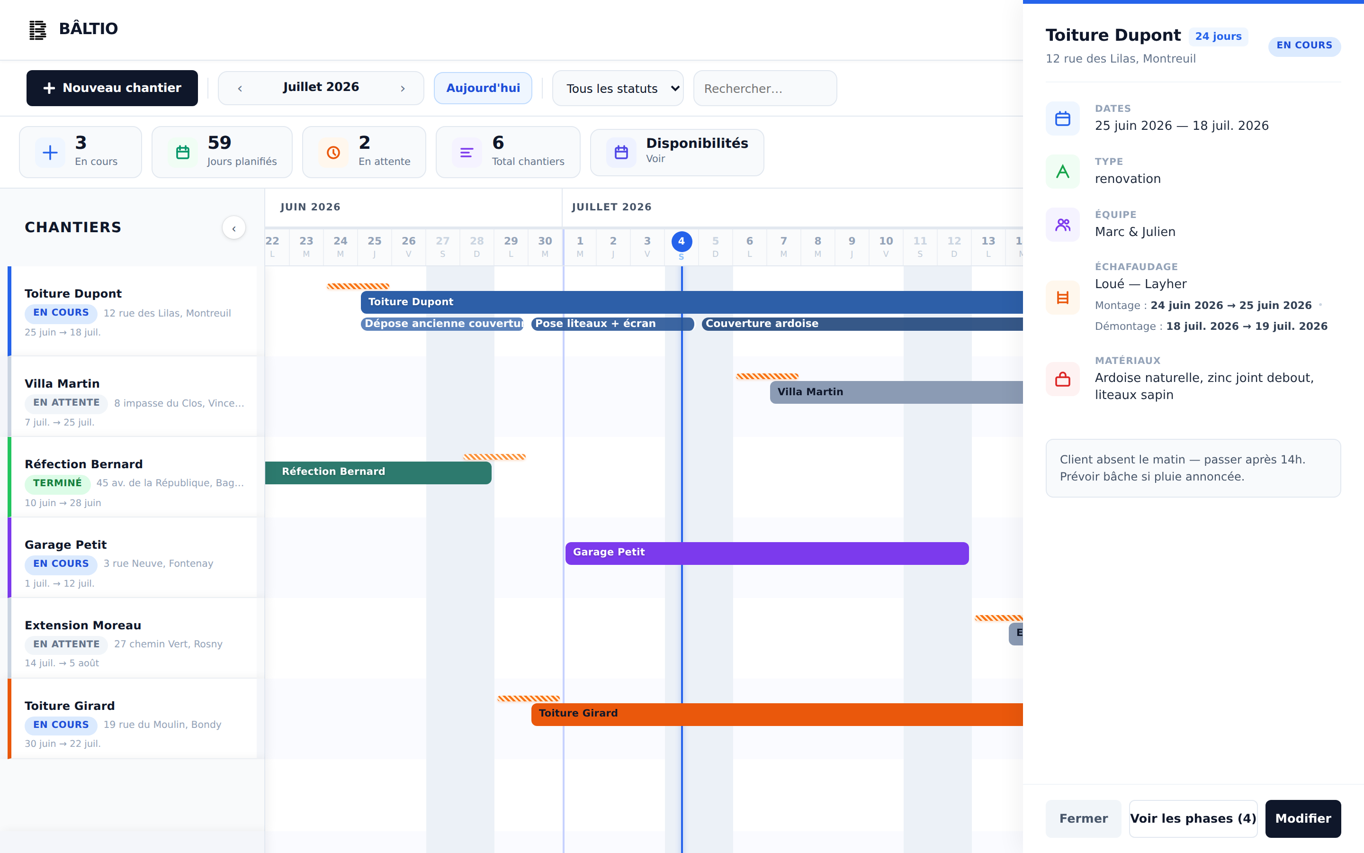This screenshot has height=853, width=1364.
Task: Click the purple Garage Petit Gantt bar
Action: [x=767, y=554]
